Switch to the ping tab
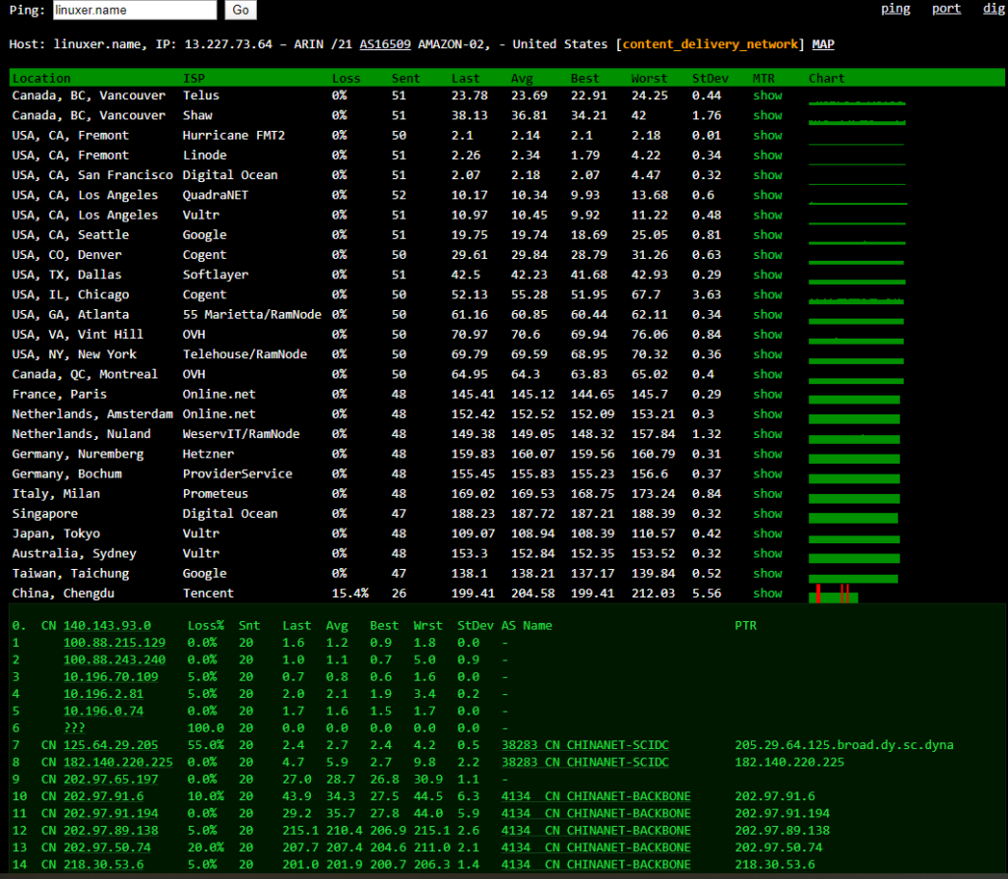The image size is (1008, 879). pos(895,9)
